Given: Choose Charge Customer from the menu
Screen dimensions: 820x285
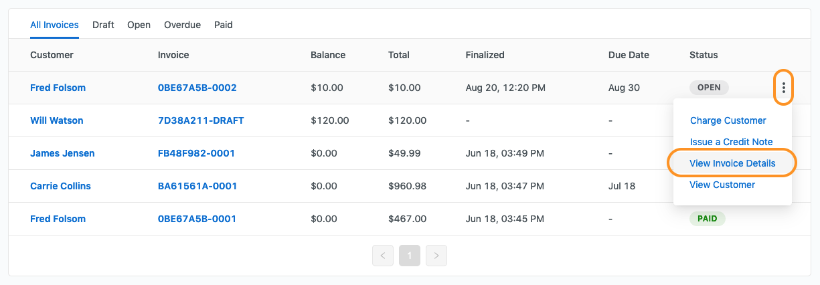Looking at the screenshot, I should [728, 120].
